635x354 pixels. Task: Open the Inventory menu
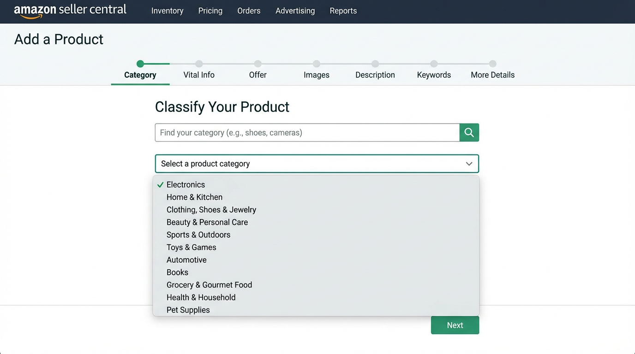click(167, 11)
